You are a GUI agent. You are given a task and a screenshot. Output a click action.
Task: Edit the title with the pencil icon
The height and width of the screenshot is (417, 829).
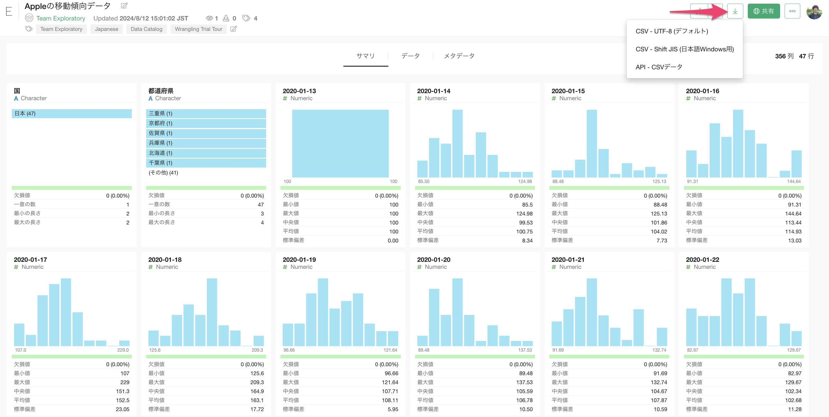[x=124, y=6]
